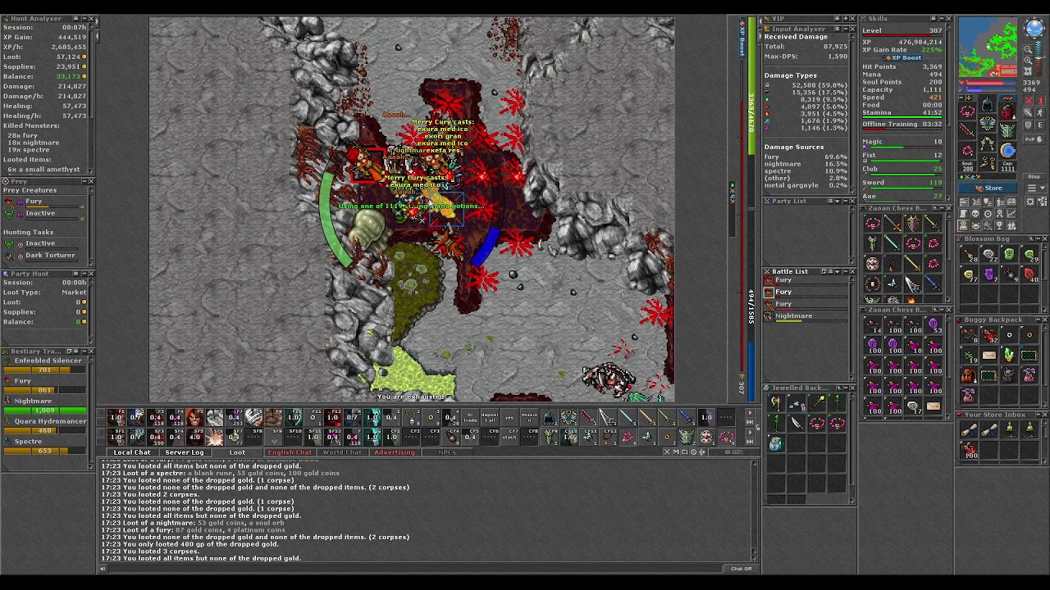Click the XP Boost button
1050x590 pixels.
click(902, 57)
